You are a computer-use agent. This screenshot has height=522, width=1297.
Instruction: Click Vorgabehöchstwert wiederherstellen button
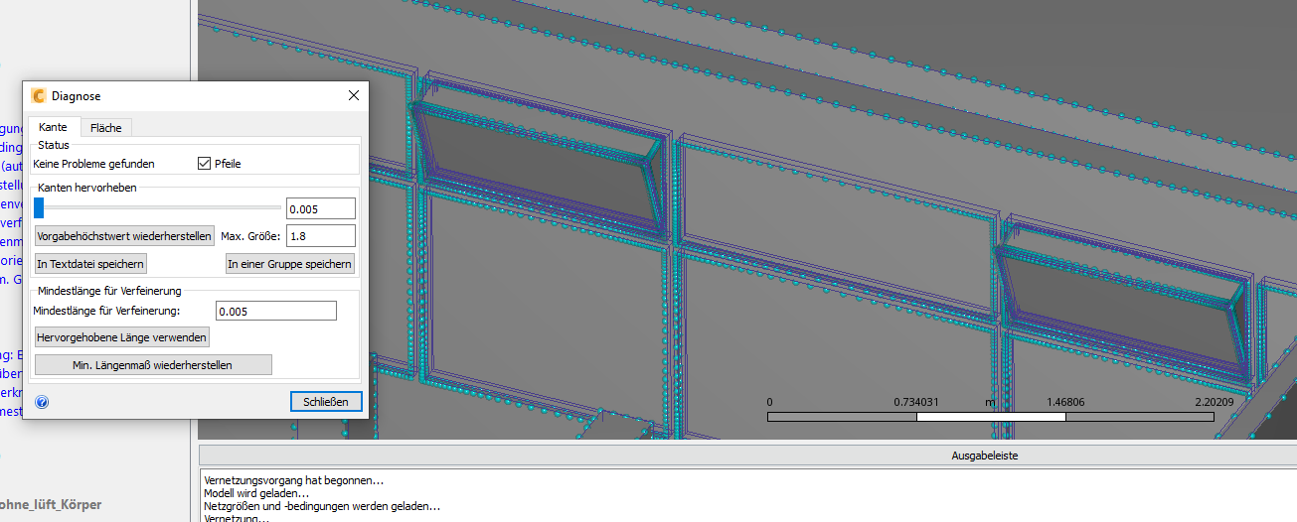click(x=124, y=236)
